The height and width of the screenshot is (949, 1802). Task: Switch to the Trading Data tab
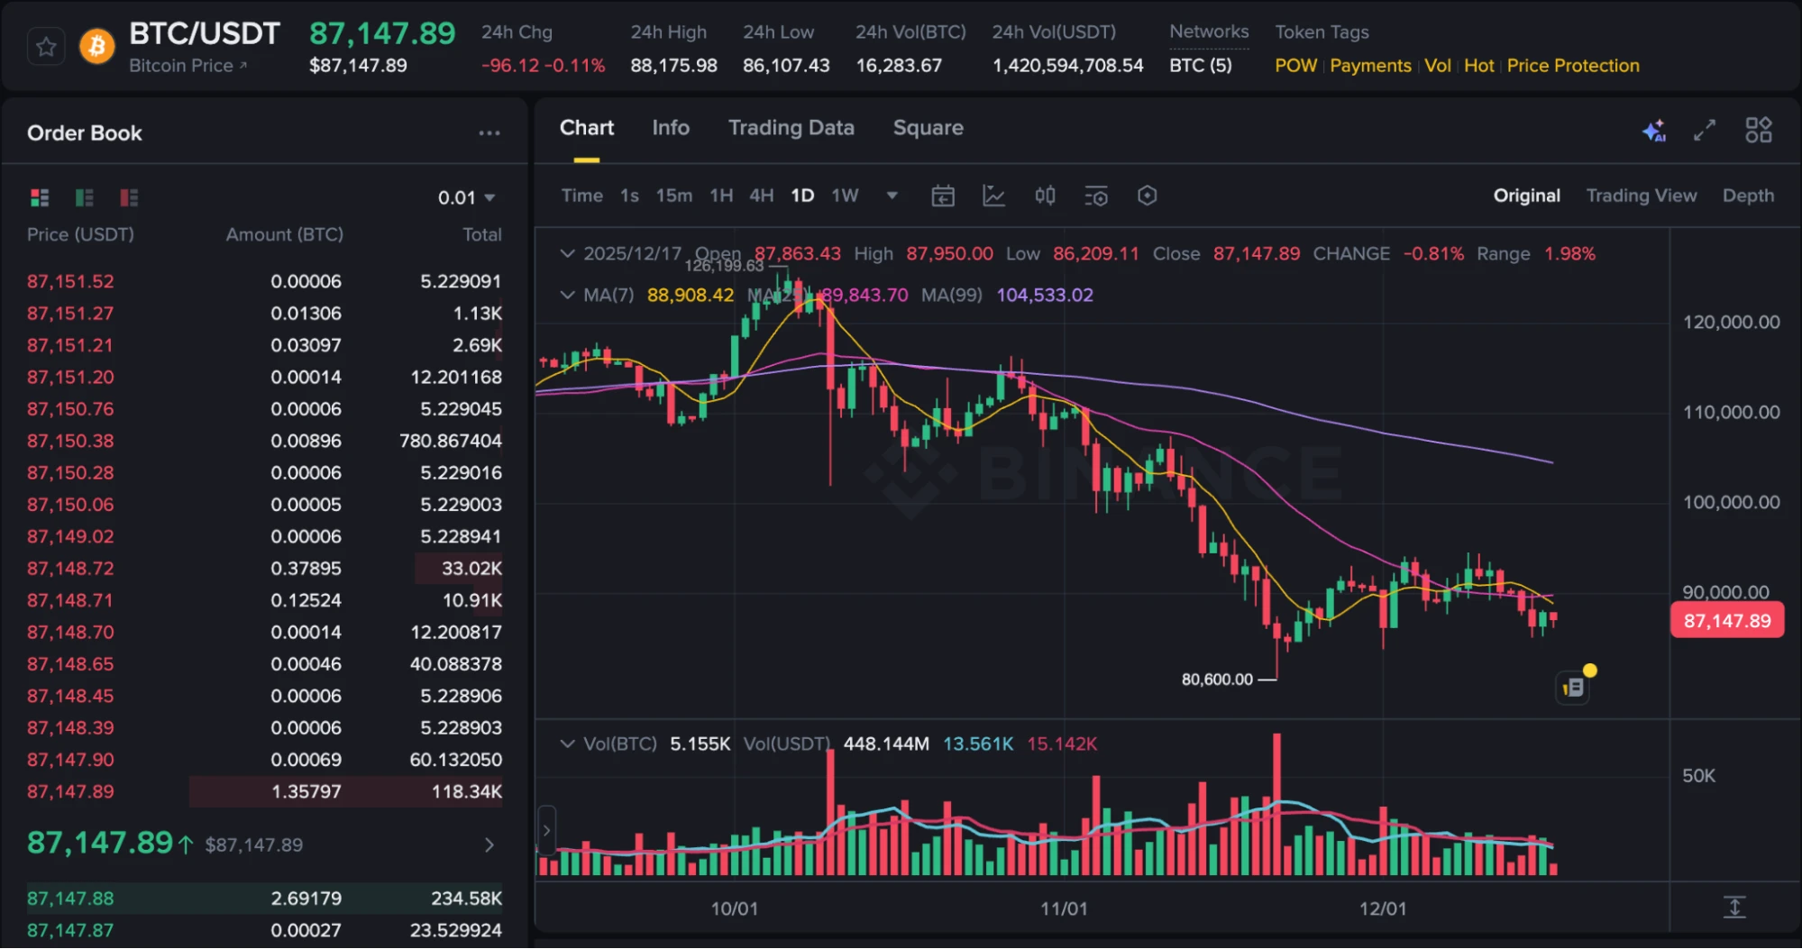tap(791, 128)
